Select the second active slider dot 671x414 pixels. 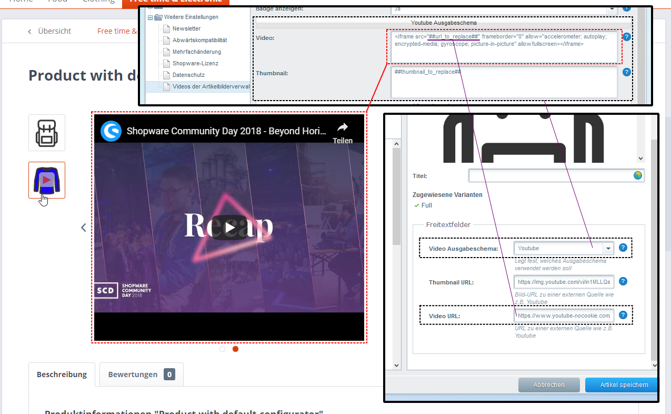(235, 349)
